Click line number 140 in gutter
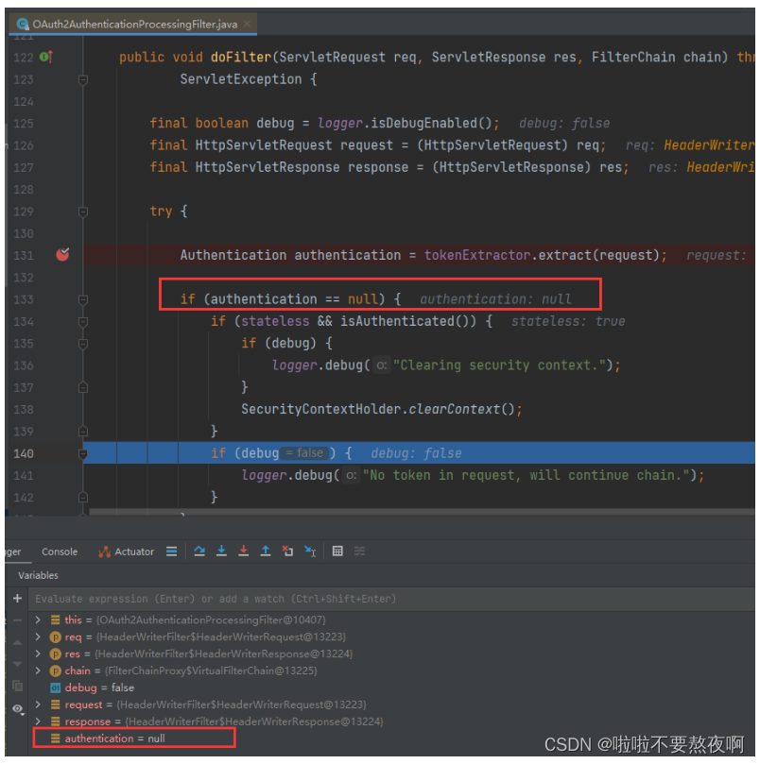Screen dimensions: 760x764 pyautogui.click(x=24, y=453)
